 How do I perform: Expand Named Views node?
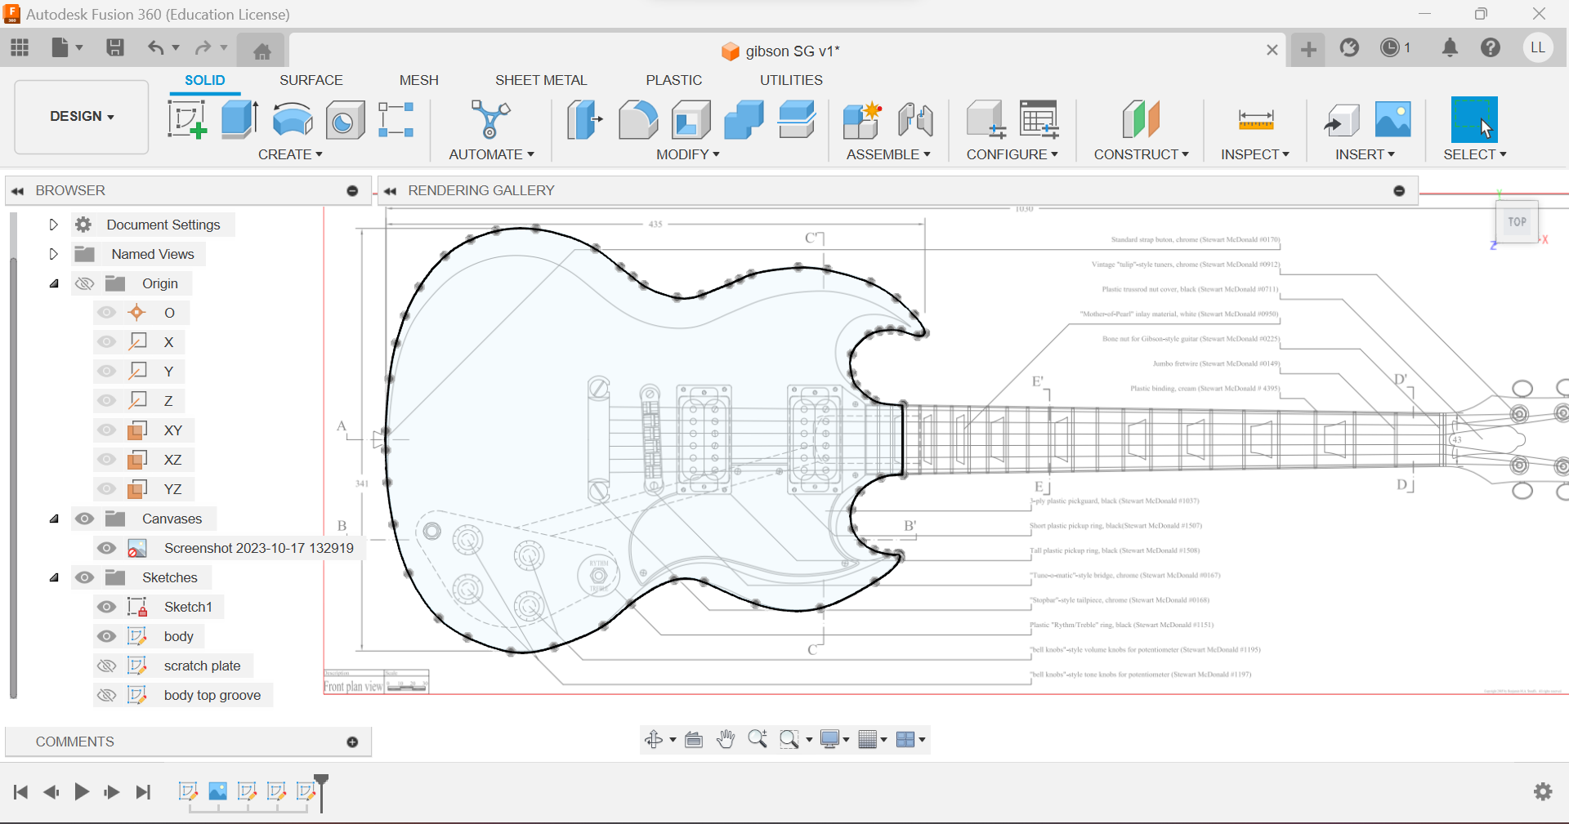tap(53, 254)
